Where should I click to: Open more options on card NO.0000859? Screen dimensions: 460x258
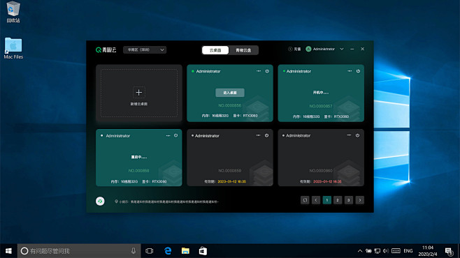tap(258, 135)
